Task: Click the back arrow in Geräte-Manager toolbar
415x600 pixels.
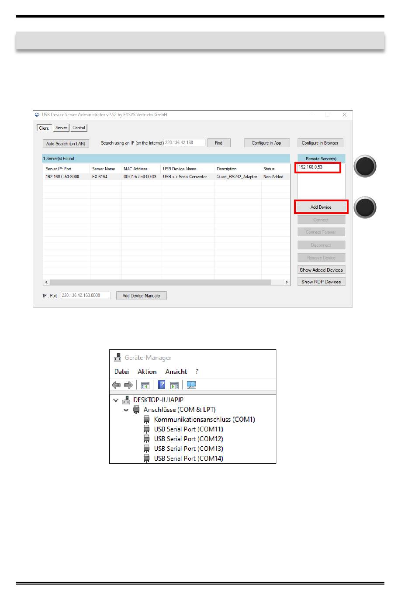Action: click(116, 385)
